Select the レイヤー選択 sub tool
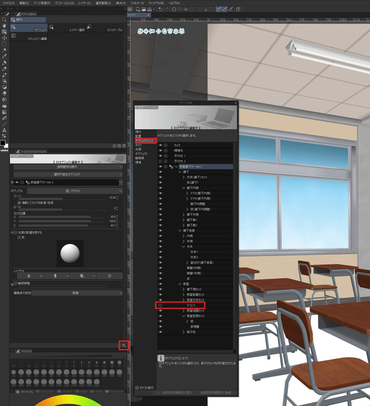370x406 pixels. pos(67,28)
